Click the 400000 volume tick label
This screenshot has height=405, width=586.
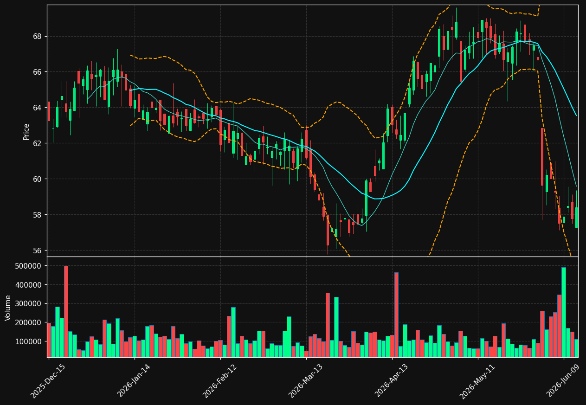(29, 285)
